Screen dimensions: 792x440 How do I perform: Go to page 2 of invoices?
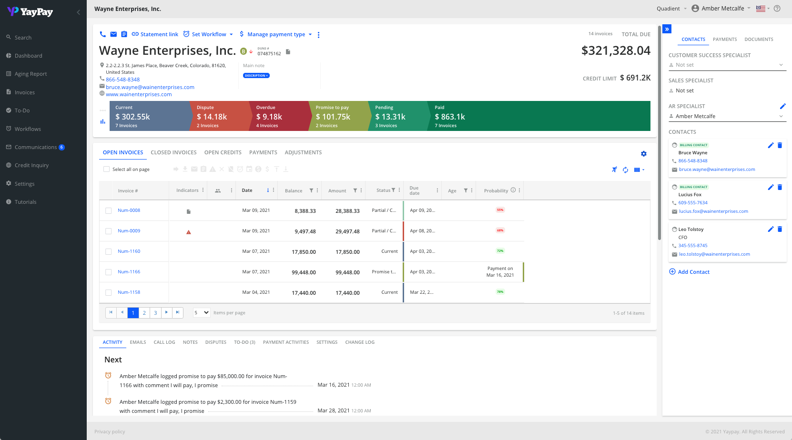coord(144,313)
